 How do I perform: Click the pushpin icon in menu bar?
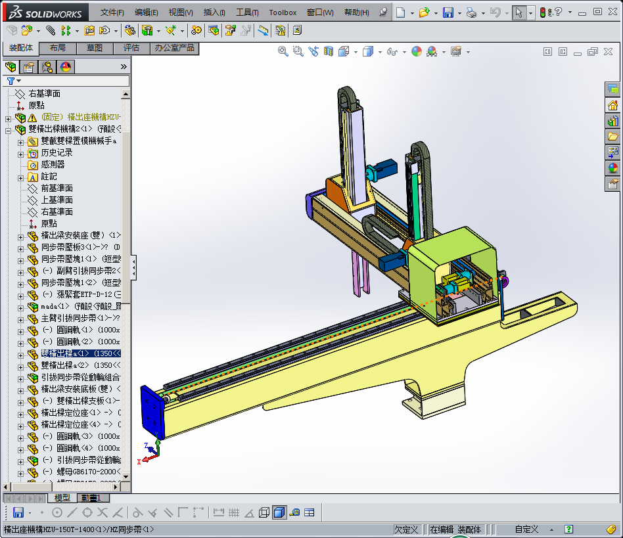(x=383, y=12)
